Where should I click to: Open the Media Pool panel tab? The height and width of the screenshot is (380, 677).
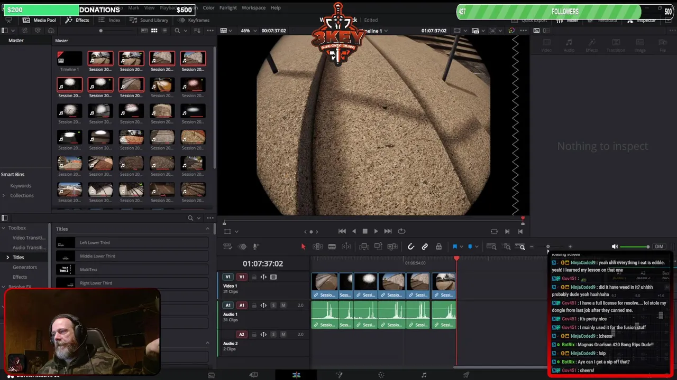pos(39,20)
